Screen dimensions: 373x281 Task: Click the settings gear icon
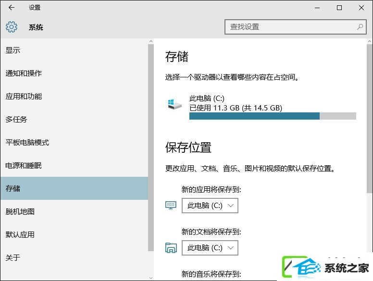coord(12,27)
